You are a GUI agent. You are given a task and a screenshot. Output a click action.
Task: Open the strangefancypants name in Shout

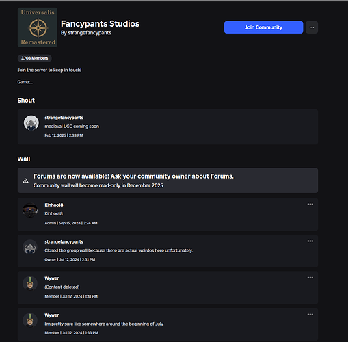pos(64,118)
